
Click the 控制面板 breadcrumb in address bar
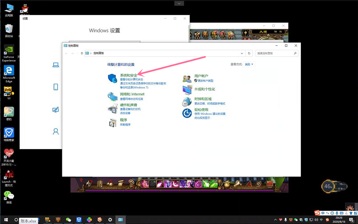coord(99,53)
